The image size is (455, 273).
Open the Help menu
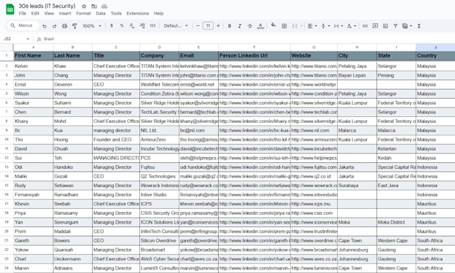[x=159, y=13]
